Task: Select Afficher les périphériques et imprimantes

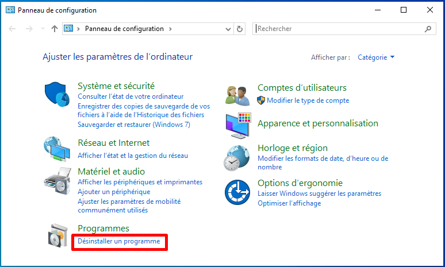Action: pos(140,182)
